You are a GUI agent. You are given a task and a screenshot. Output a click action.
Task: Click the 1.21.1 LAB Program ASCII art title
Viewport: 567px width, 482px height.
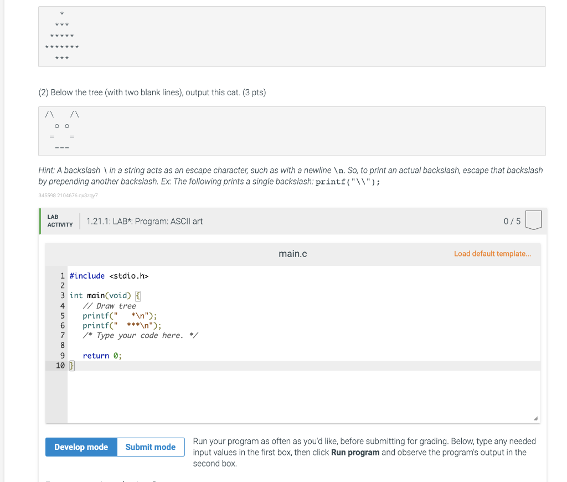point(145,221)
